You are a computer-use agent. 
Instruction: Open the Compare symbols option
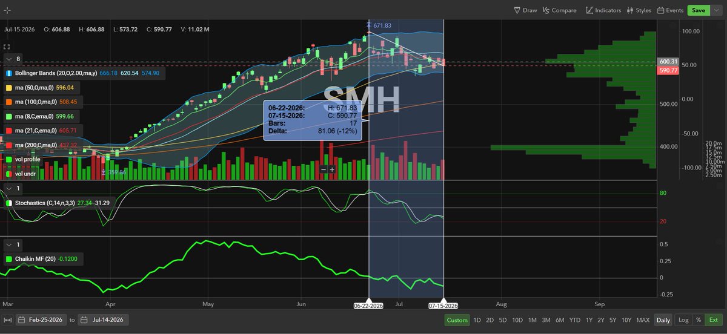(x=559, y=10)
